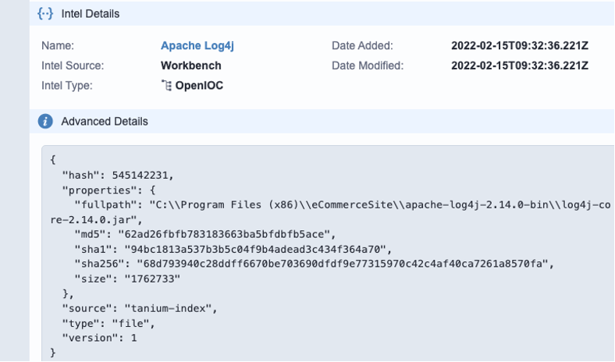Click the fullpath Program Files line
This screenshot has width=615, height=362.
[330, 212]
